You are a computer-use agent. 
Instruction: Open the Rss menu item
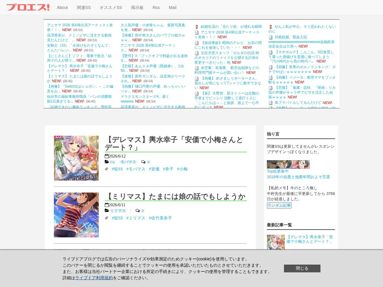[x=156, y=7]
